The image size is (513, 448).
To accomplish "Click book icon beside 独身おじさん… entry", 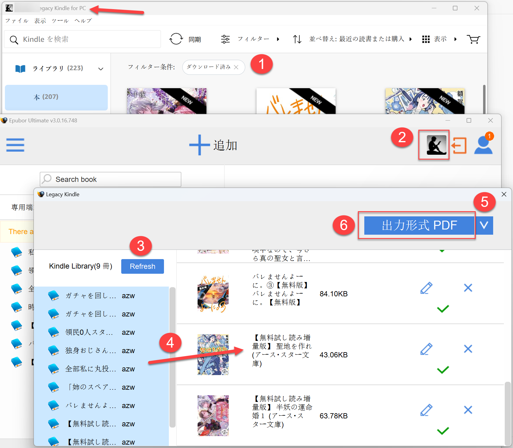I will 54,350.
